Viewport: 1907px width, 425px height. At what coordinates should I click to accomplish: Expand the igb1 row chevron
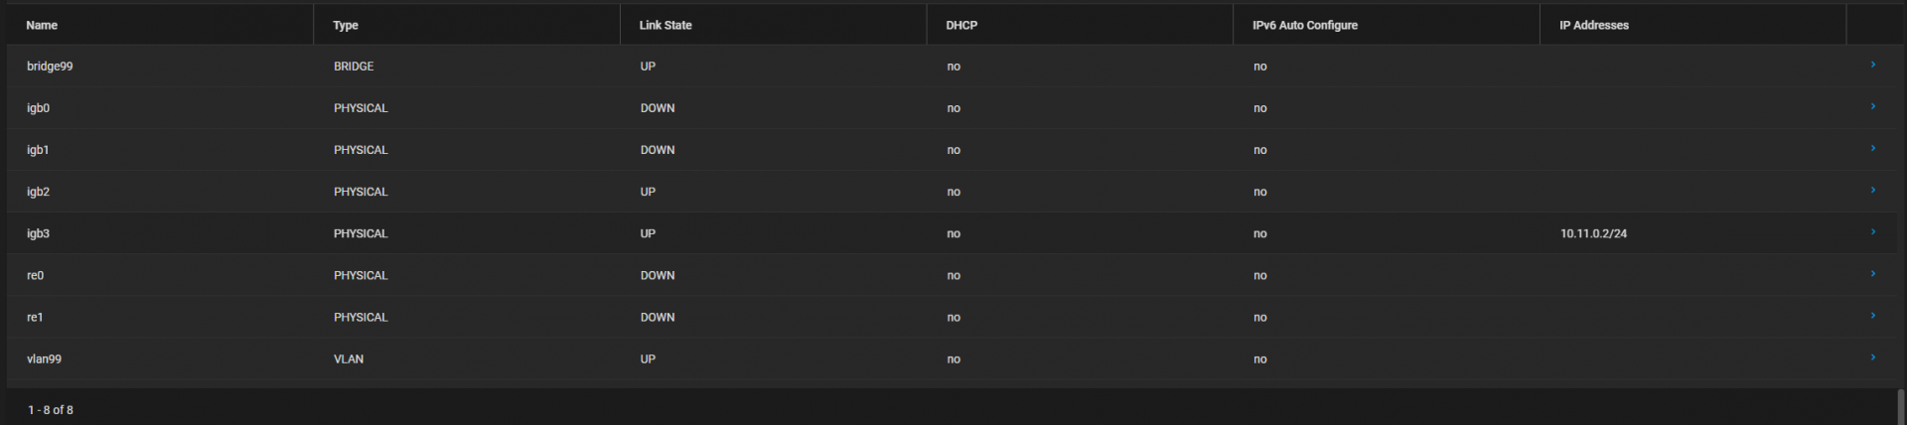coord(1872,149)
